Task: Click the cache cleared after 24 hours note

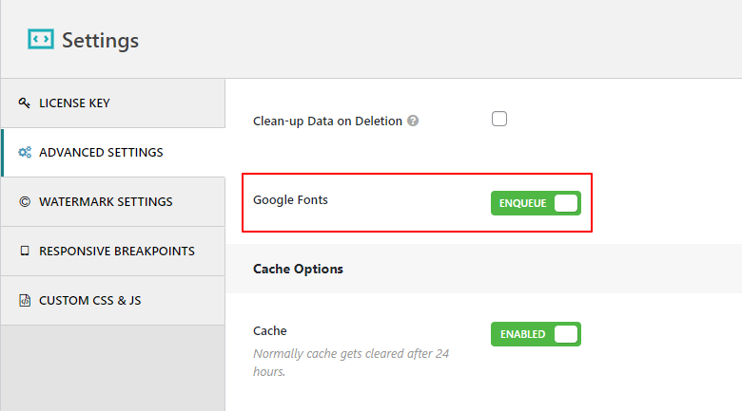Action: click(350, 362)
